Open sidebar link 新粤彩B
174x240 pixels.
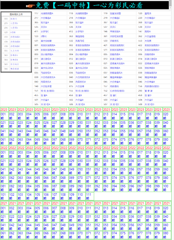[x=14, y=60]
